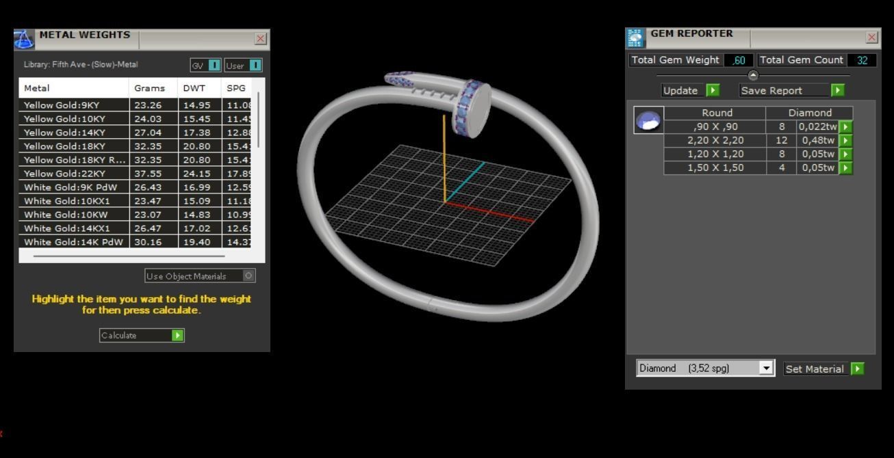Click the 1,50 X 1,50 gem size cell
This screenshot has width=894, height=458.
[x=715, y=167]
